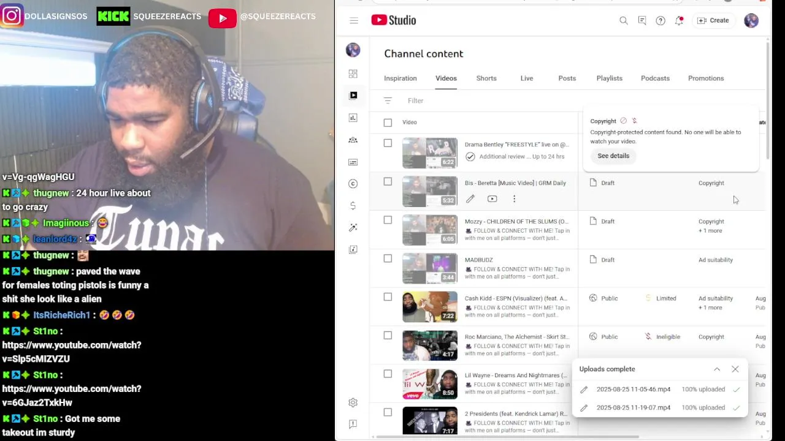This screenshot has height=441, width=785.
Task: Open Earn dollar icon in the sidebar
Action: coord(353,206)
